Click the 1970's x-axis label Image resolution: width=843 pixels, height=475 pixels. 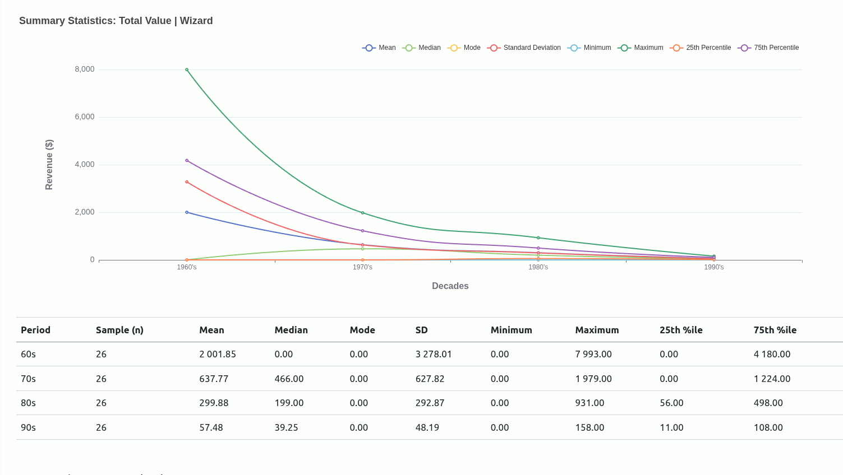(x=362, y=267)
